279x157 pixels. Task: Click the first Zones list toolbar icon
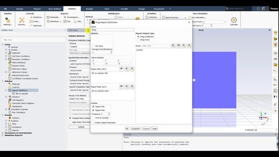[174, 46]
